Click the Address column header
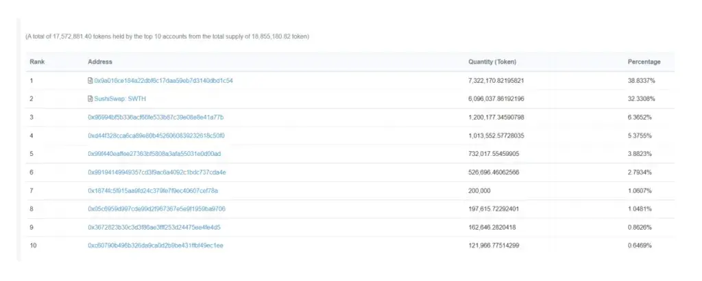The width and height of the screenshot is (702, 281). coord(100,62)
